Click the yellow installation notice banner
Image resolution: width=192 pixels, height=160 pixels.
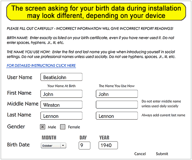[96, 12]
